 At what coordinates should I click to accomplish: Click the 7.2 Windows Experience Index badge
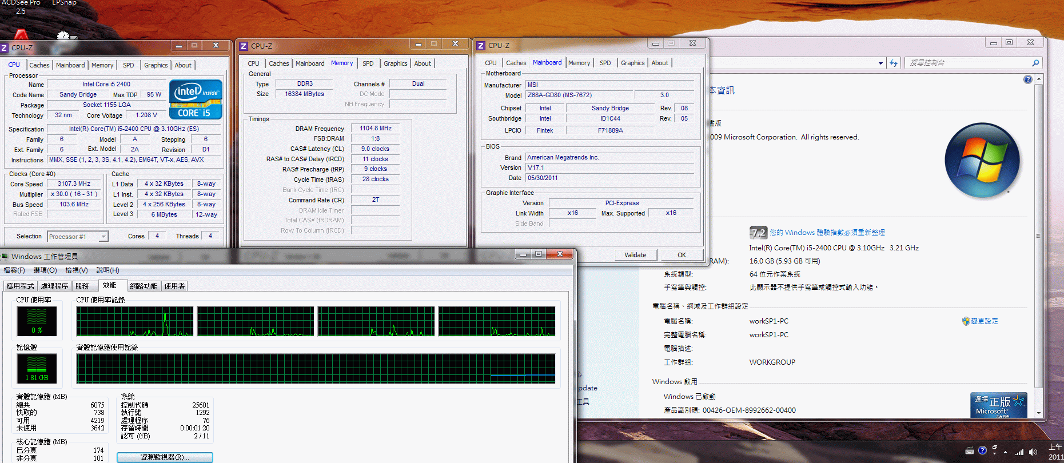tap(758, 233)
